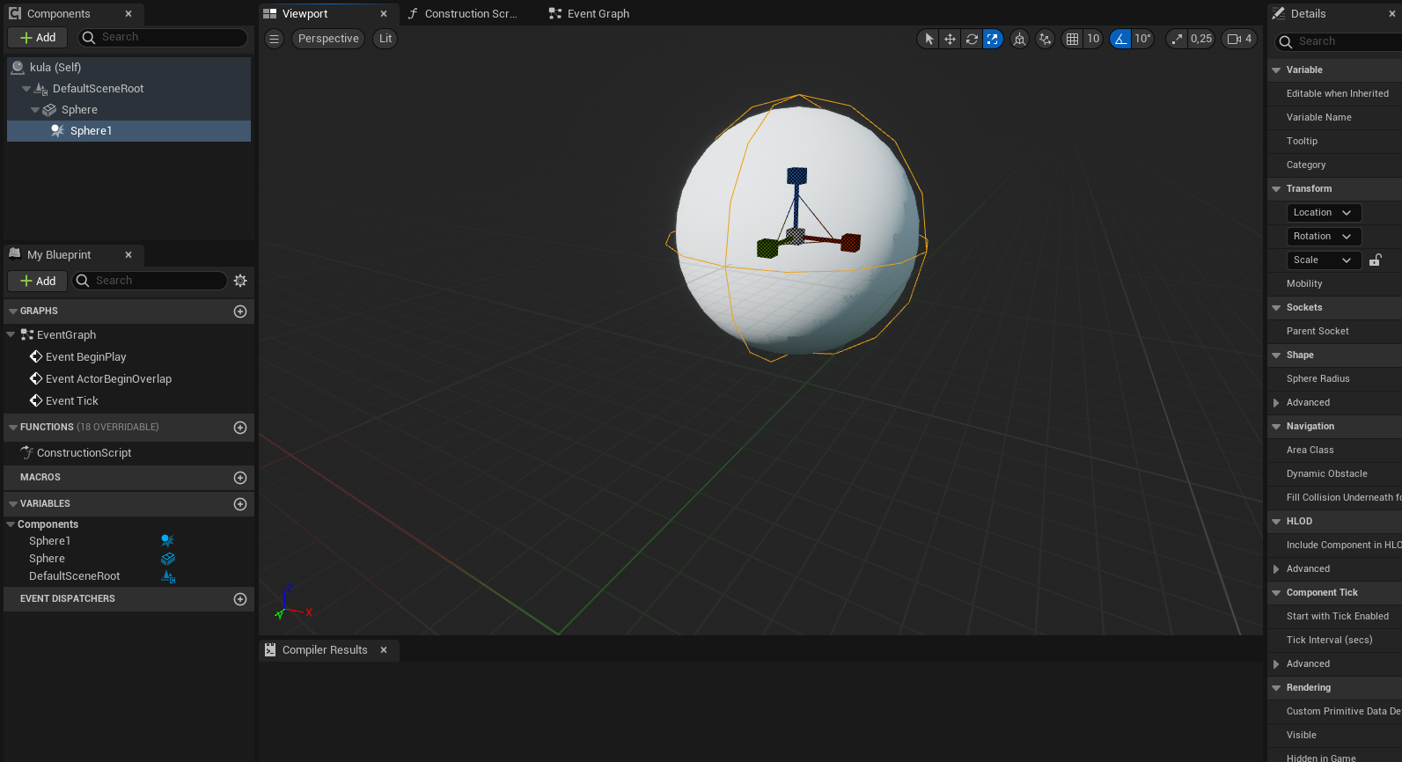The height and width of the screenshot is (762, 1402).
Task: Open My Blueprint settings gear
Action: click(240, 281)
